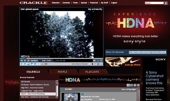The height and width of the screenshot is (101, 170).
Task: Open the Sony Cyber-shot camera ad
Action: tap(155, 79)
